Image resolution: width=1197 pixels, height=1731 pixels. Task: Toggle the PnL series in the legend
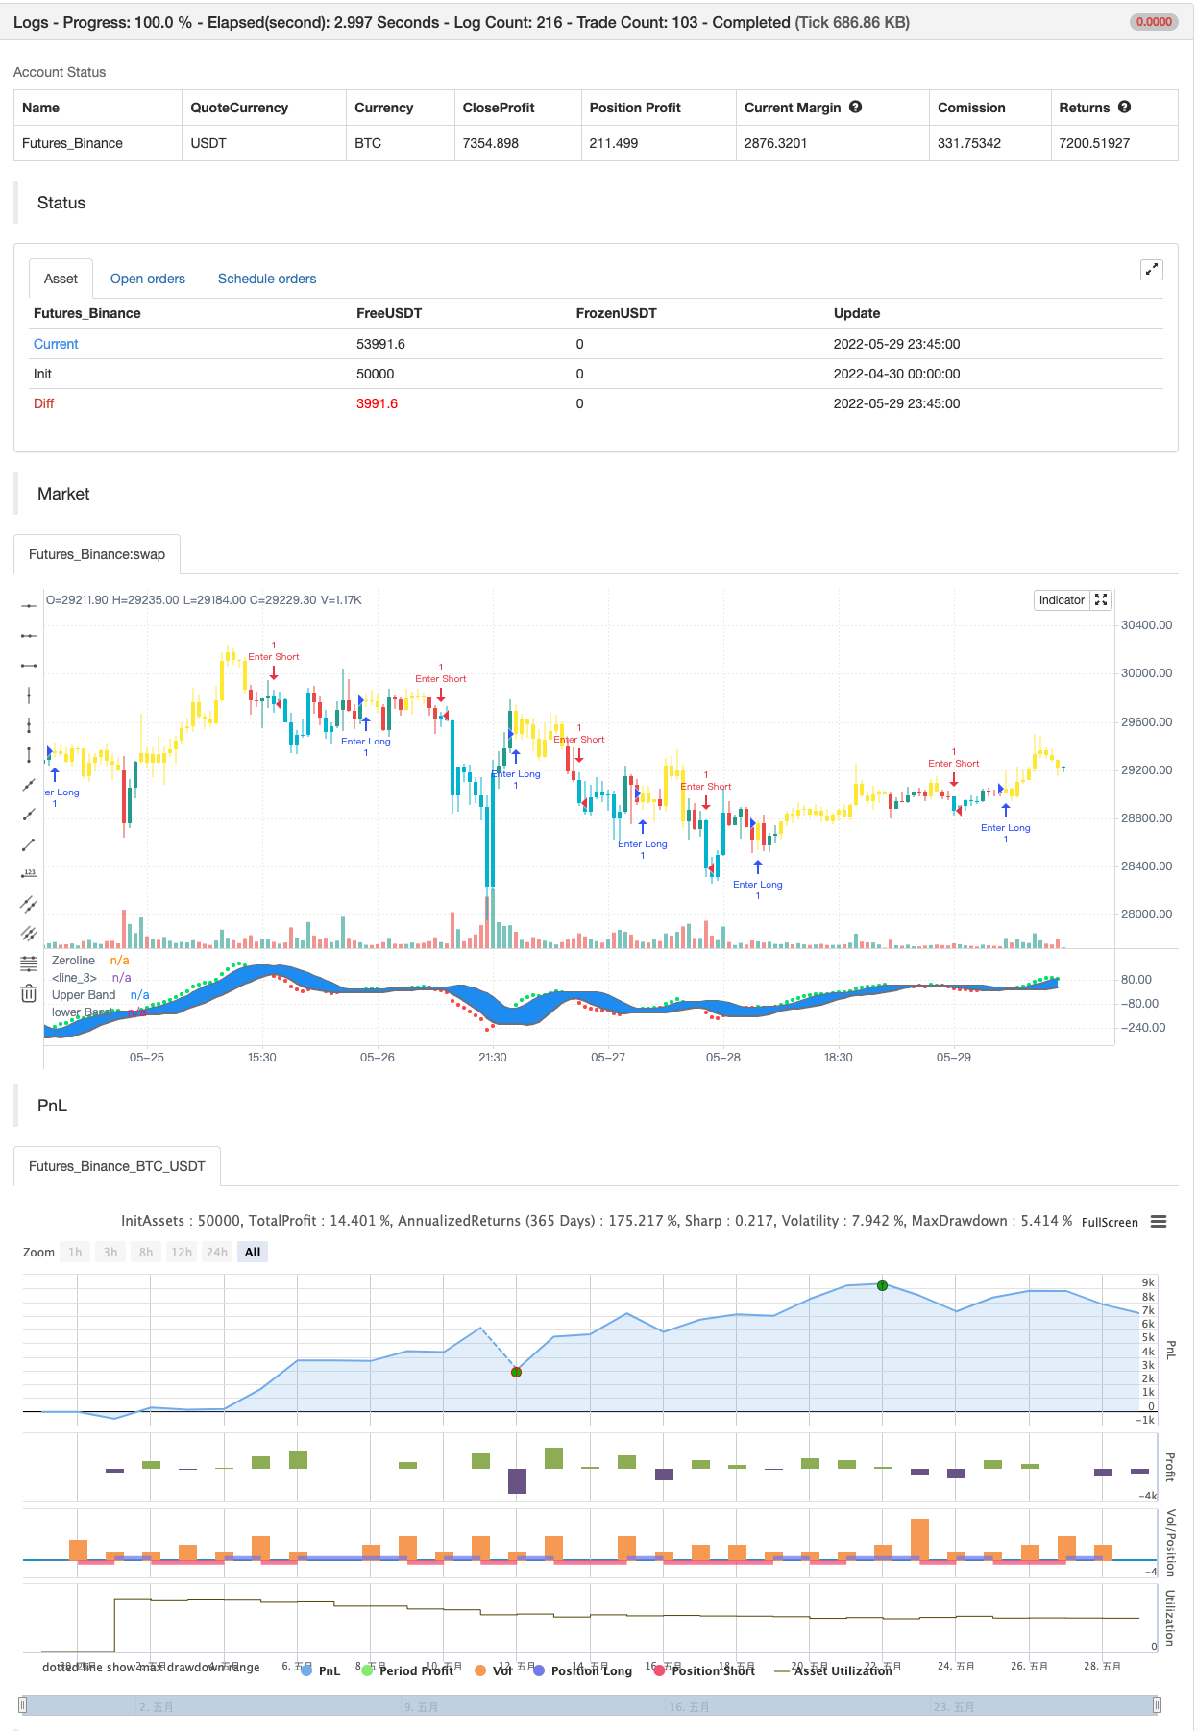pos(321,1670)
